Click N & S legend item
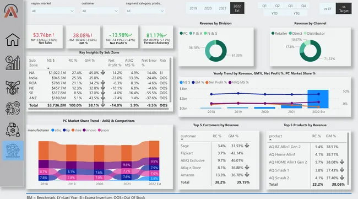Screen dimensions: 358x199 (210, 34)
